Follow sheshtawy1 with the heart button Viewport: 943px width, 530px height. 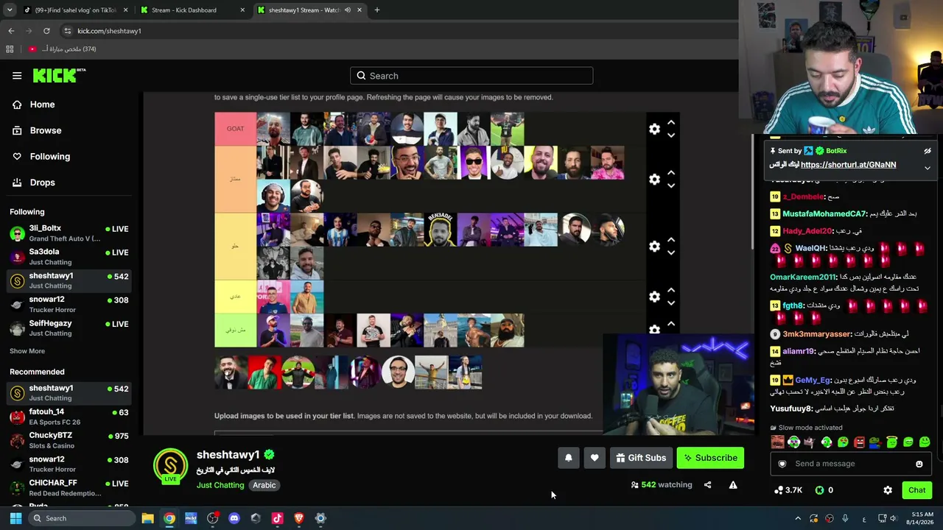click(595, 458)
